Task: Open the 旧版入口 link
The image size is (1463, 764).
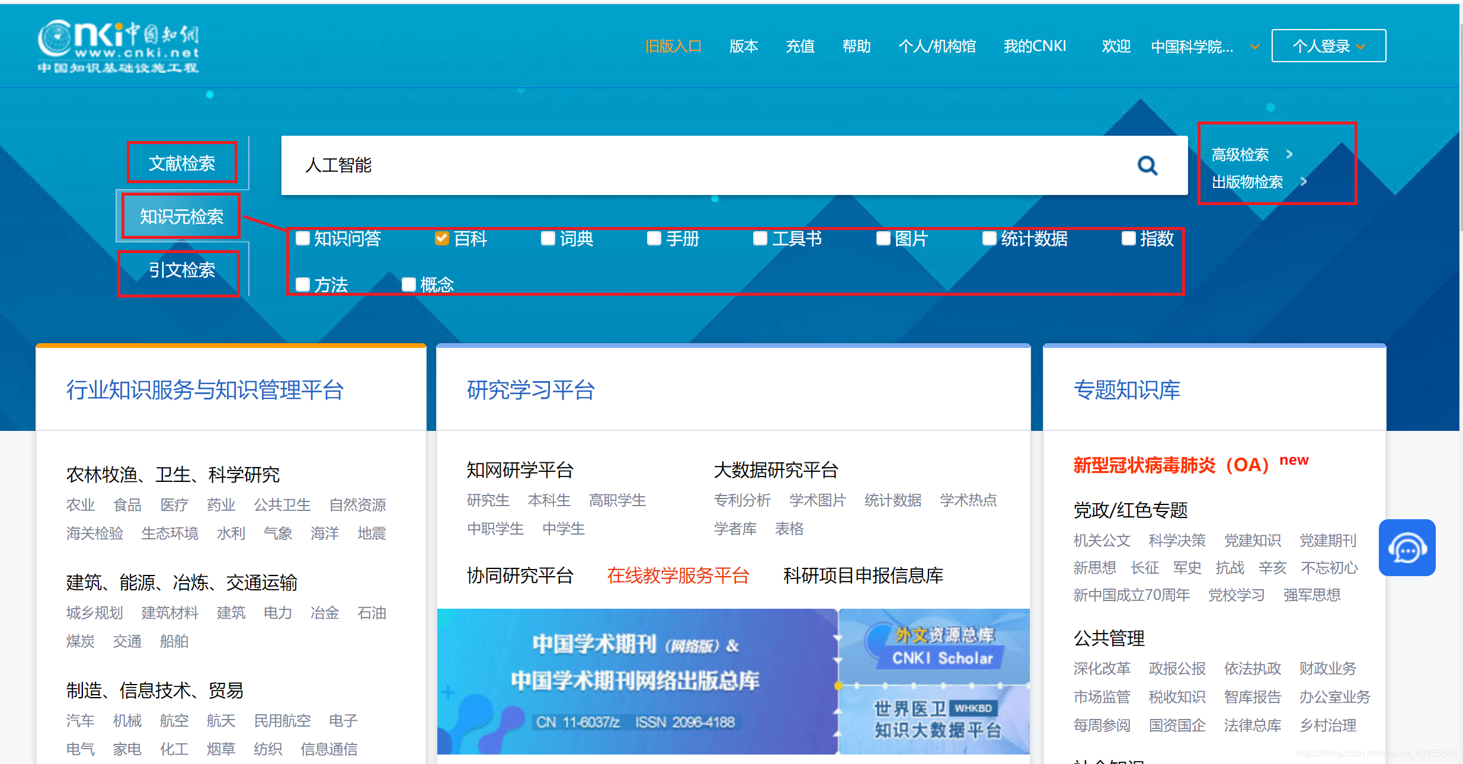Action: (673, 46)
